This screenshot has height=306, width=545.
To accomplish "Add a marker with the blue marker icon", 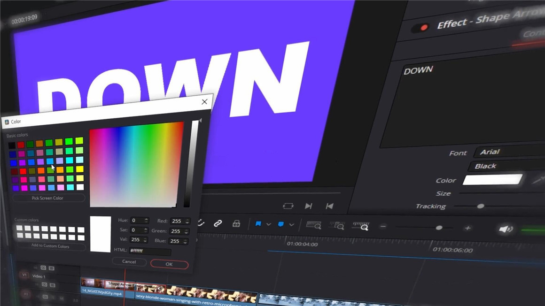I will pyautogui.click(x=281, y=224).
